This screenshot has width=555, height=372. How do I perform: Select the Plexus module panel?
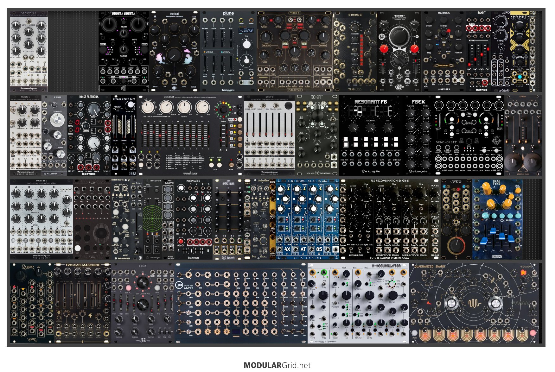(x=456, y=219)
